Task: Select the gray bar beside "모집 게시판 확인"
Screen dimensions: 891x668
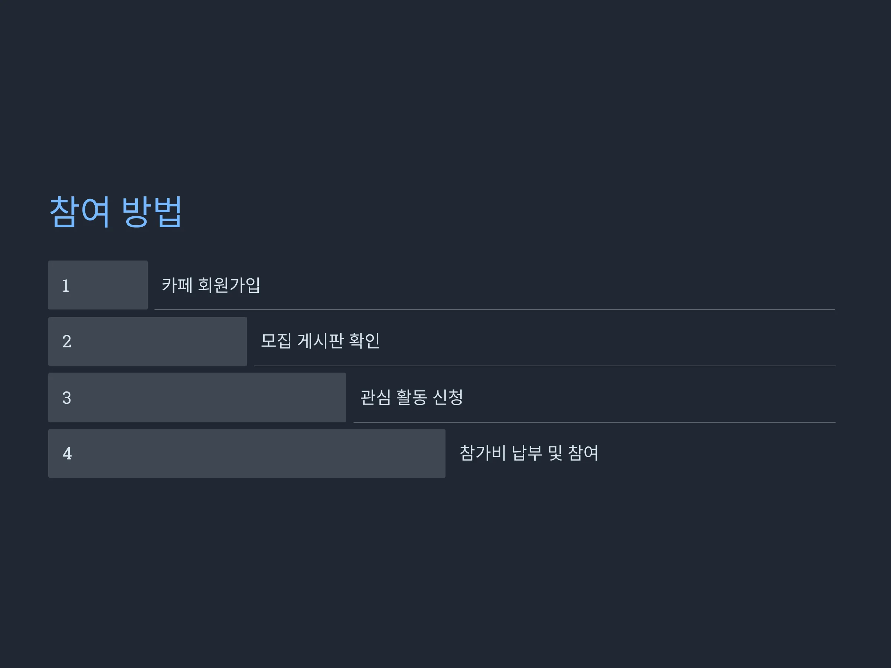Action: [148, 341]
